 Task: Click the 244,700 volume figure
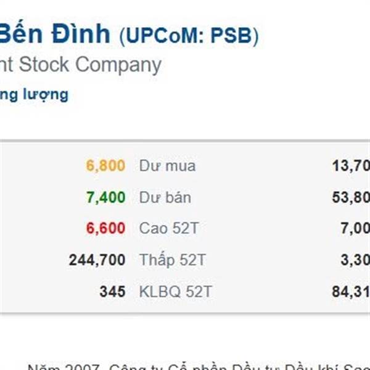[x=97, y=260]
